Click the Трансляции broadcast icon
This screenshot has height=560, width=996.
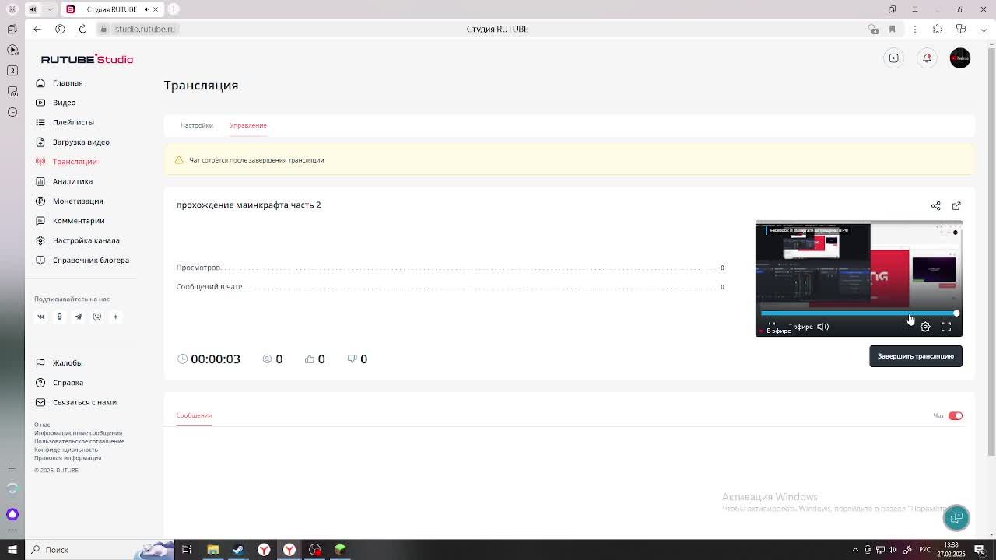(40, 162)
